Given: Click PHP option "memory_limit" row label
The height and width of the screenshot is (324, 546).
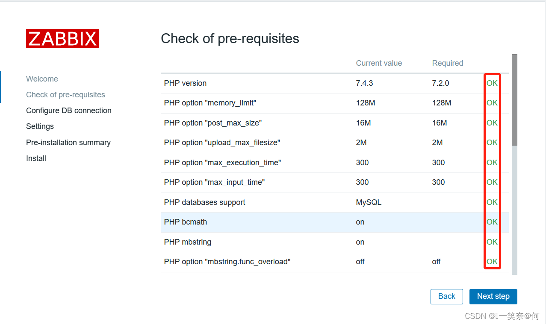Looking at the screenshot, I should (x=210, y=103).
